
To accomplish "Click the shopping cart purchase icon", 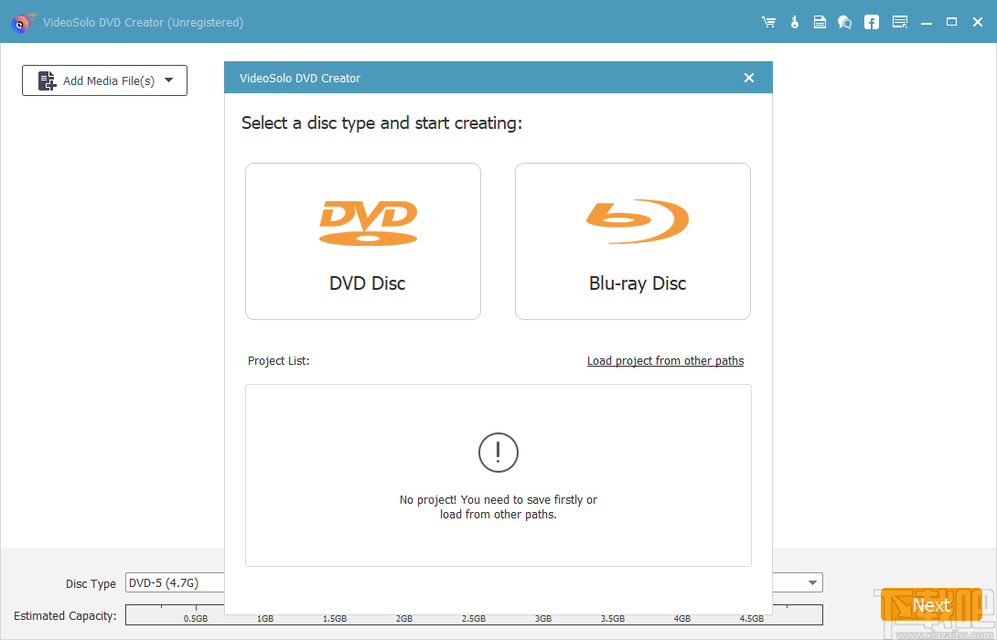I will (x=768, y=21).
